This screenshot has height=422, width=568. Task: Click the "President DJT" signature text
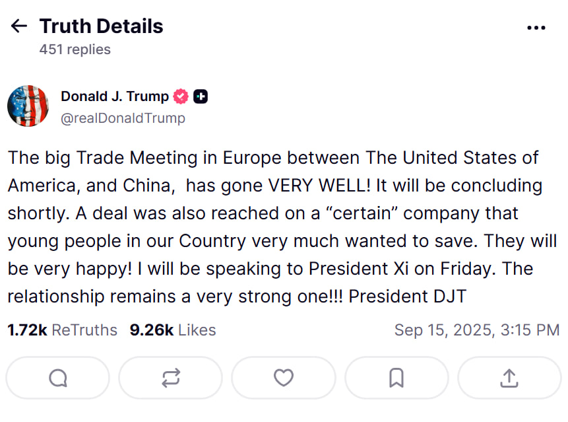(x=407, y=297)
